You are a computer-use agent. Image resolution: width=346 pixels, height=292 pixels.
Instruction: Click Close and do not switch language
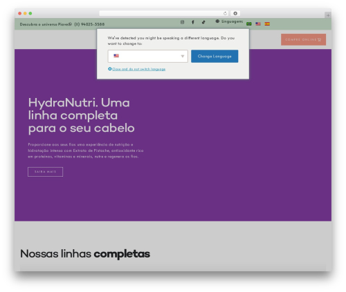click(138, 69)
